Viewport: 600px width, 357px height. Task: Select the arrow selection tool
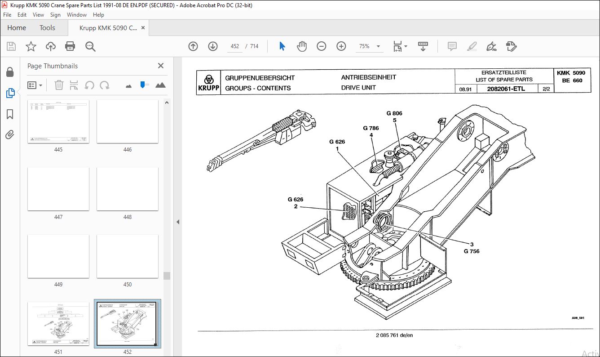coord(282,46)
